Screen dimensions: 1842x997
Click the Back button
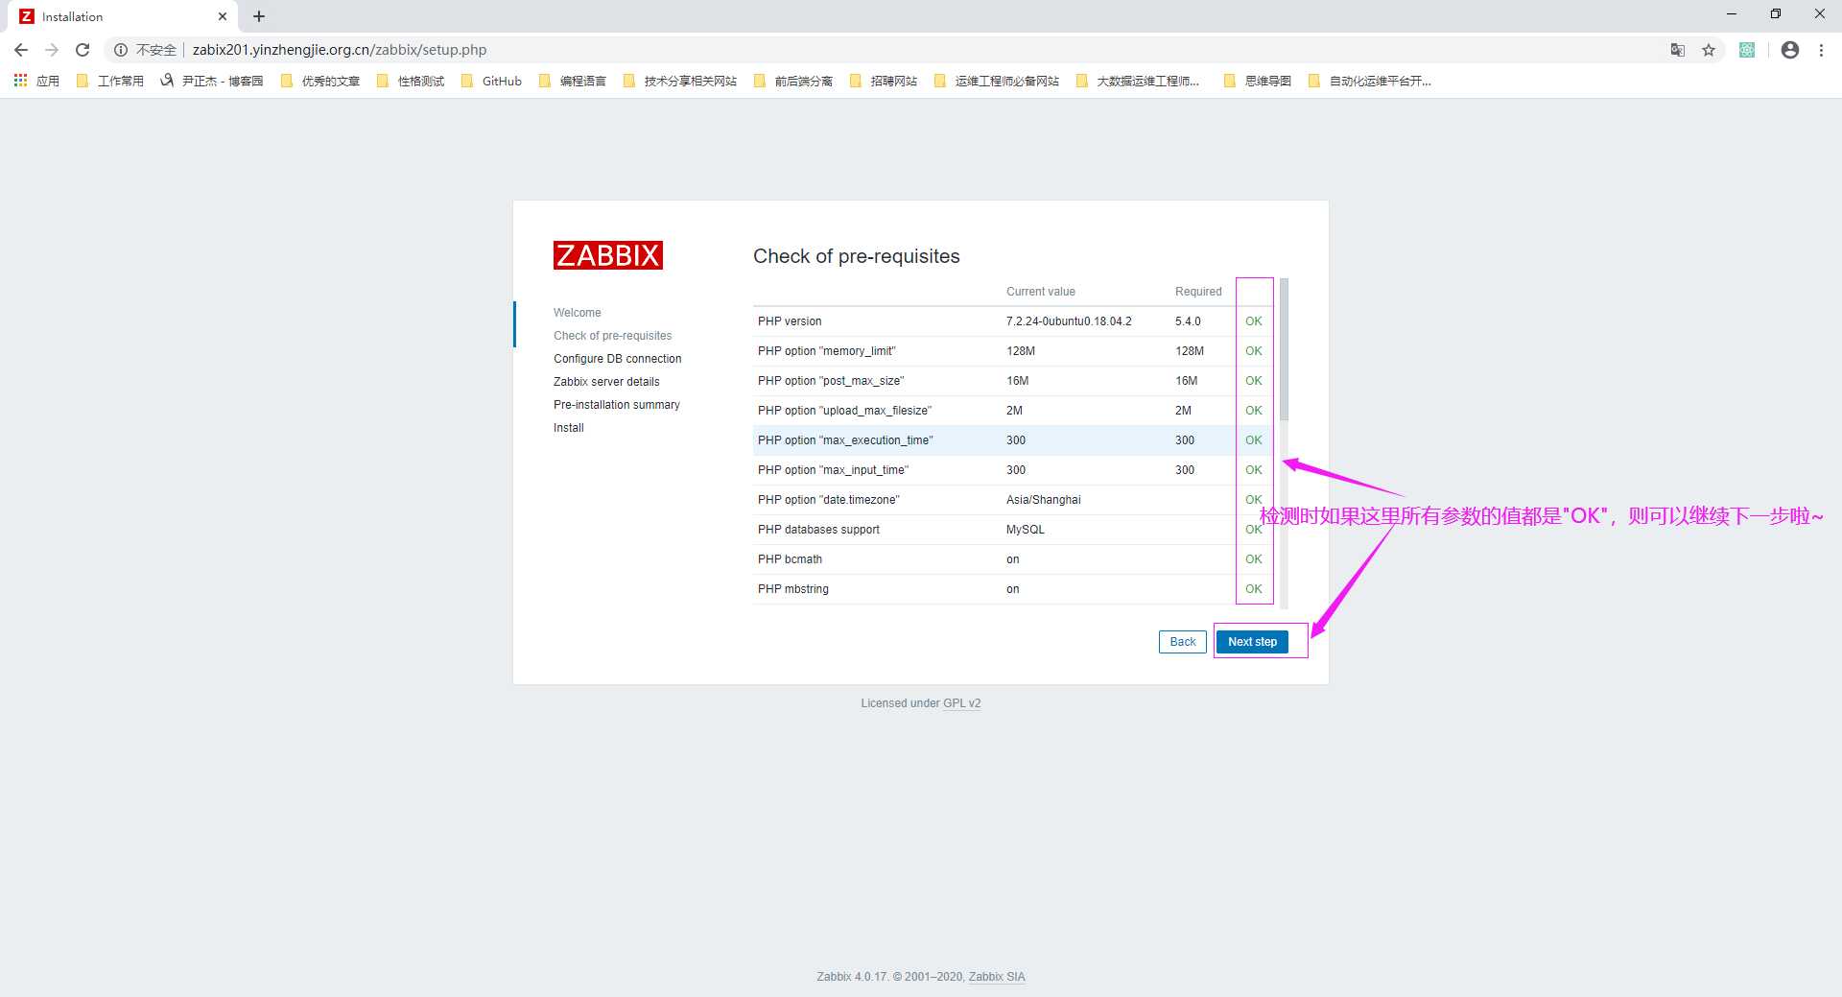(x=1183, y=642)
